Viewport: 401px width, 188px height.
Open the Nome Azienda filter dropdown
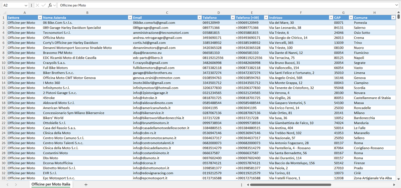130,17
